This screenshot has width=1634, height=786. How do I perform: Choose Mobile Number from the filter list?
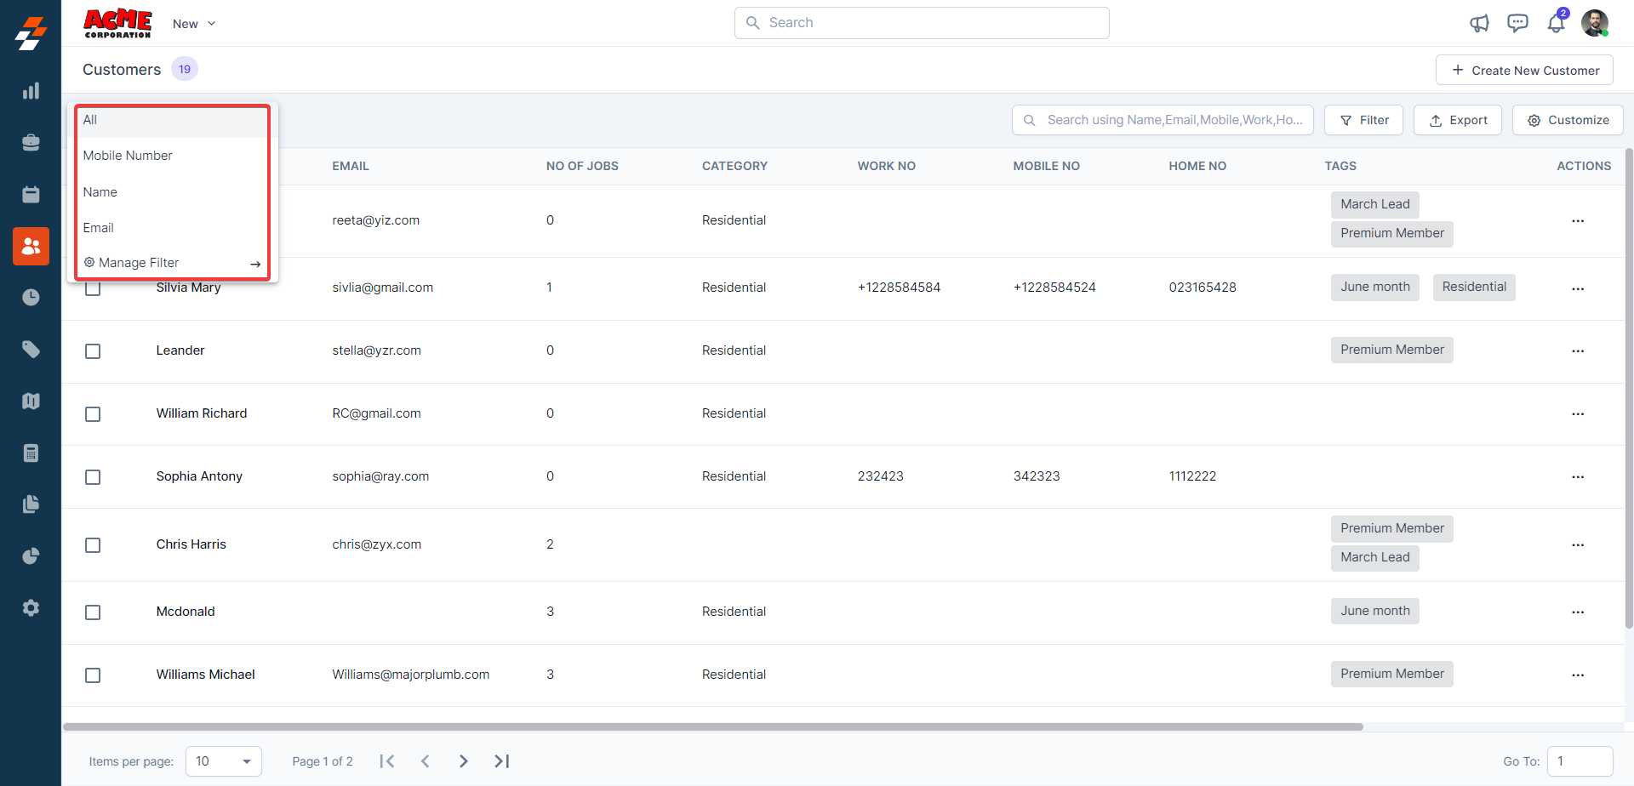[x=128, y=156]
